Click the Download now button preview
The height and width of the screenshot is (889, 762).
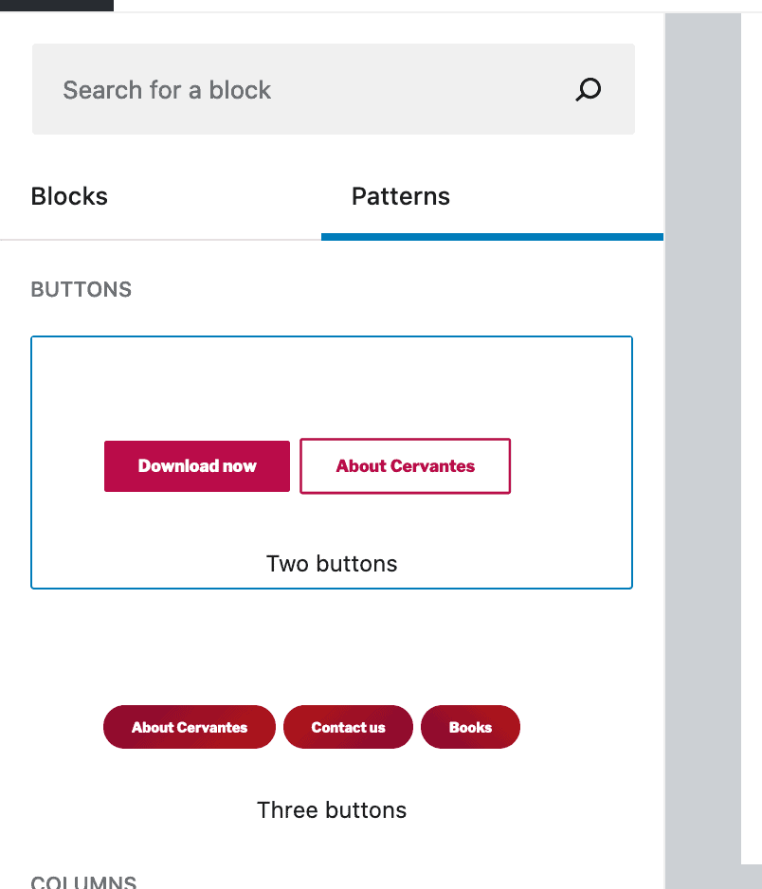[197, 466]
